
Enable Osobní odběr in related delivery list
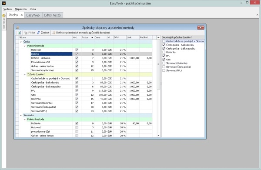[164, 41]
